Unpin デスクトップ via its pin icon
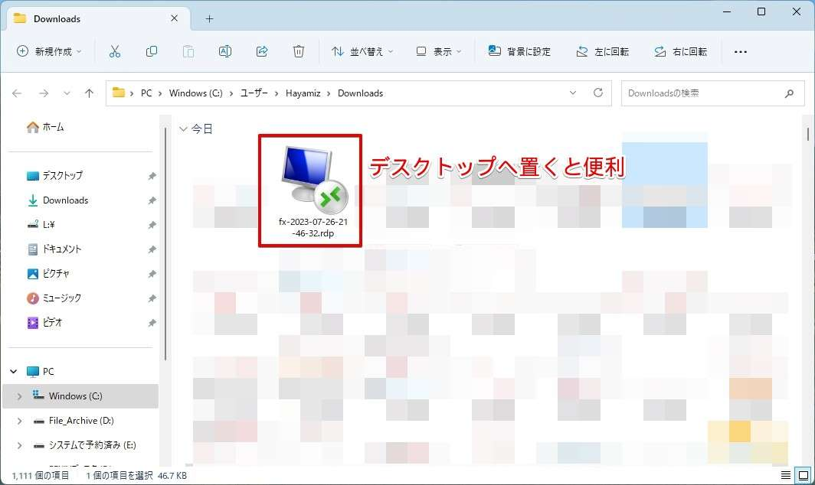815x485 pixels. click(152, 176)
